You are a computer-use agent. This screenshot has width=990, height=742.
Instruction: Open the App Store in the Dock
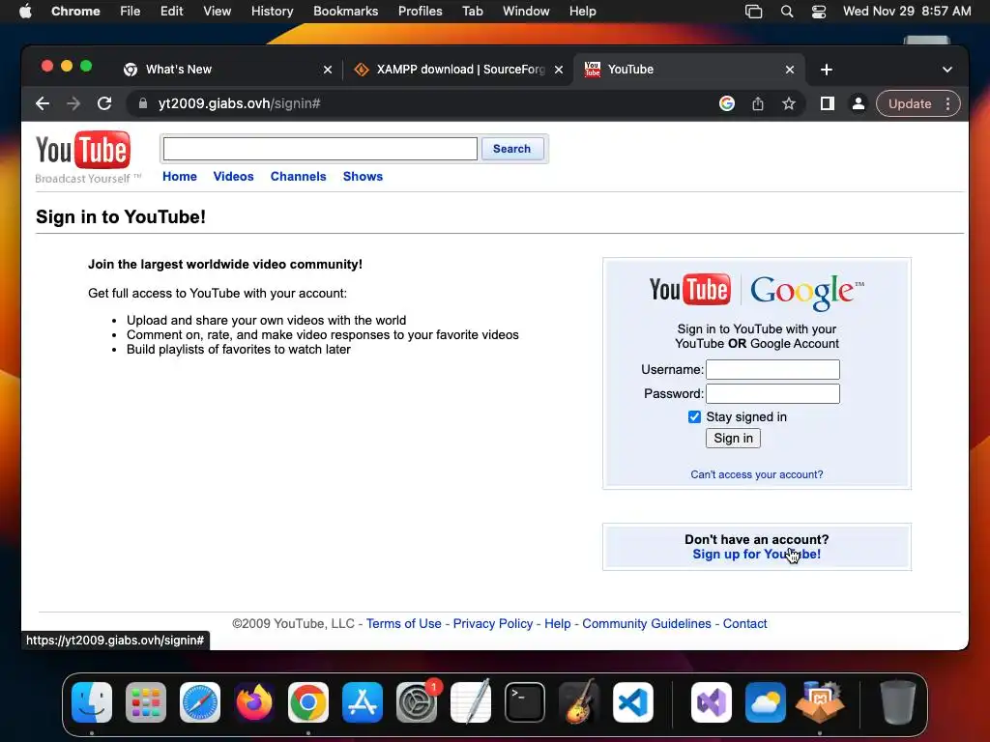pyautogui.click(x=363, y=702)
